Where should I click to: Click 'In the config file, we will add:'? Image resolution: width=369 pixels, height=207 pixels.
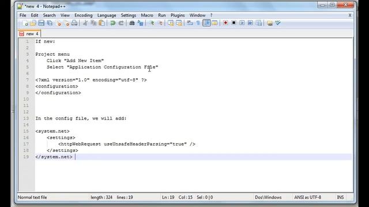coord(81,118)
